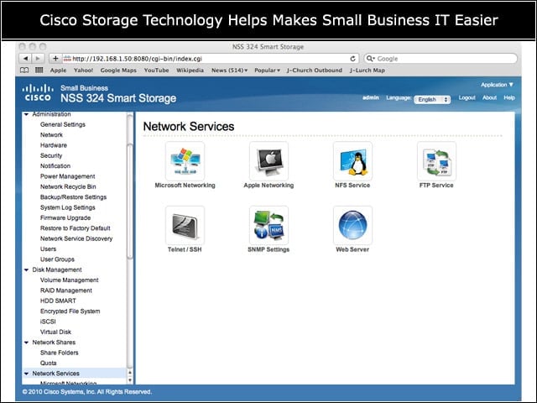Viewport: 537px width, 403px height.
Task: Open the J-Church Outbound bookmark
Action: (x=315, y=71)
